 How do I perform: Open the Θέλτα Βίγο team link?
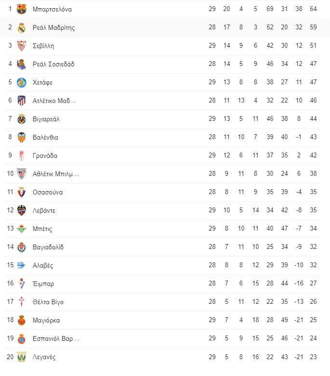click(48, 302)
